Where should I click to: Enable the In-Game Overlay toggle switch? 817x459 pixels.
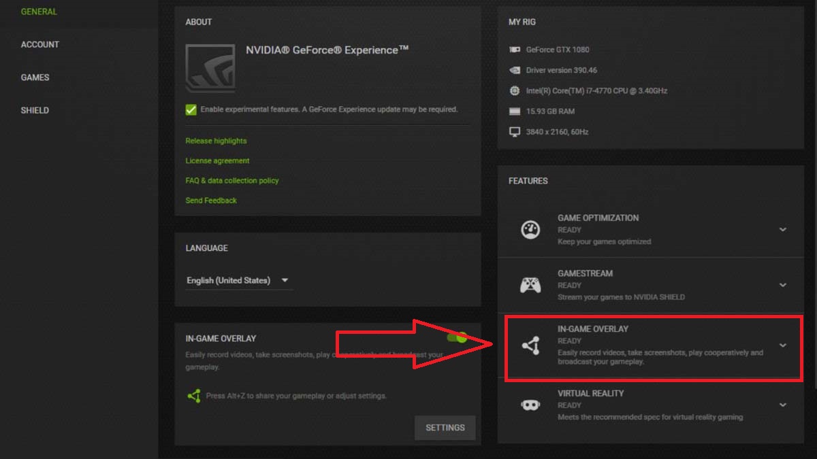[458, 337]
